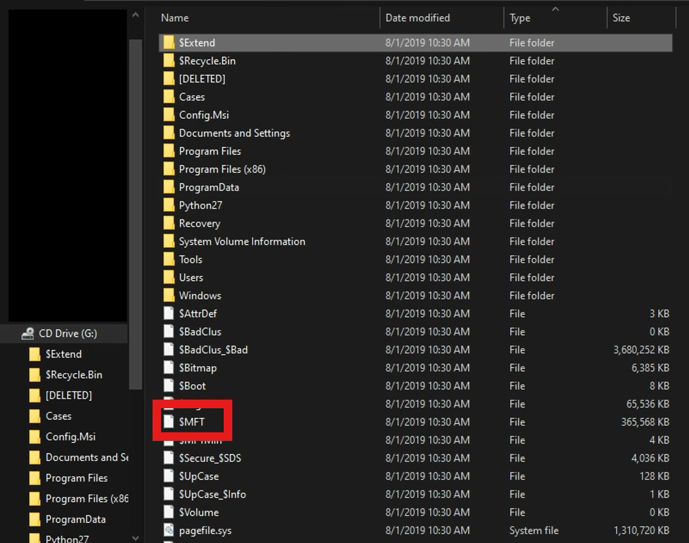Click the $Extend folder icon in the file list

(x=168, y=42)
